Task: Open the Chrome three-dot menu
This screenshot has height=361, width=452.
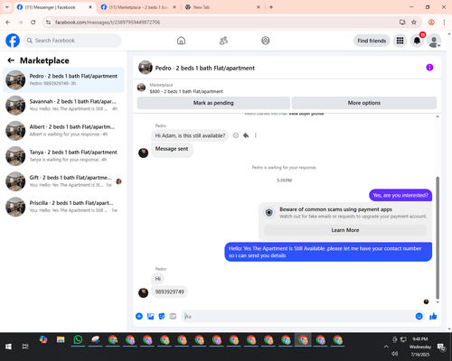Action: pos(444,23)
